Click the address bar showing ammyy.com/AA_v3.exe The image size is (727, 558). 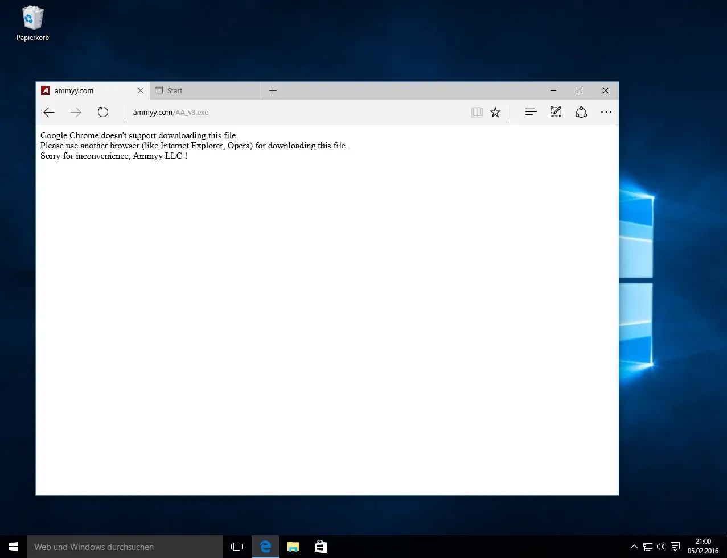[x=285, y=113]
